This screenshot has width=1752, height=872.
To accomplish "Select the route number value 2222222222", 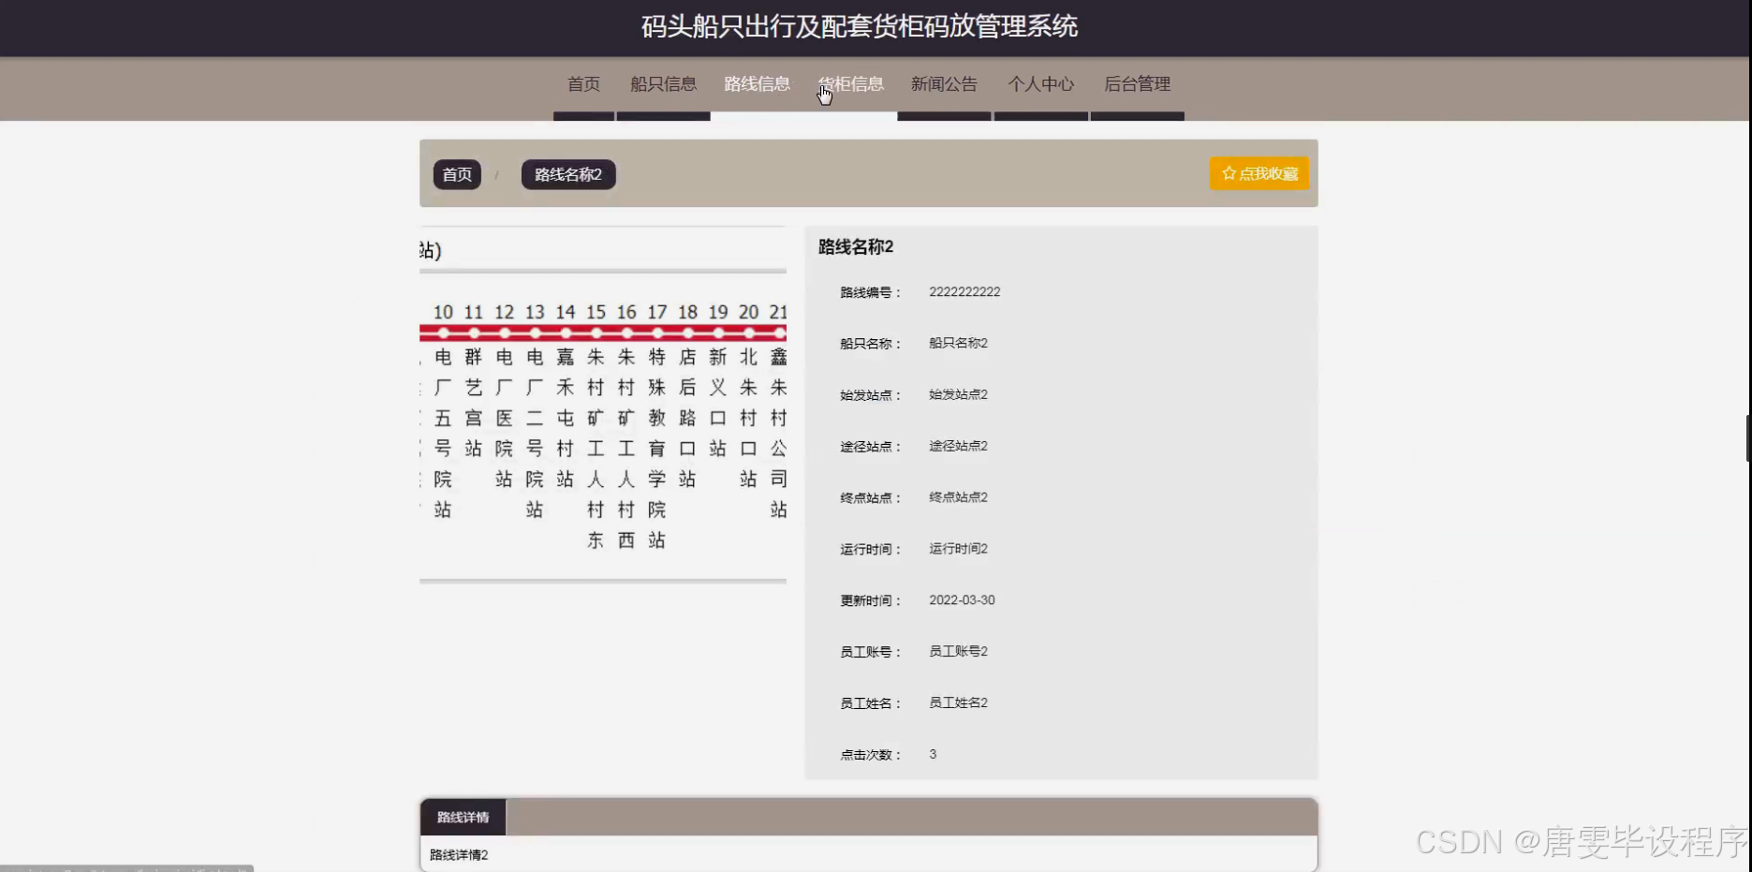I will tap(964, 292).
